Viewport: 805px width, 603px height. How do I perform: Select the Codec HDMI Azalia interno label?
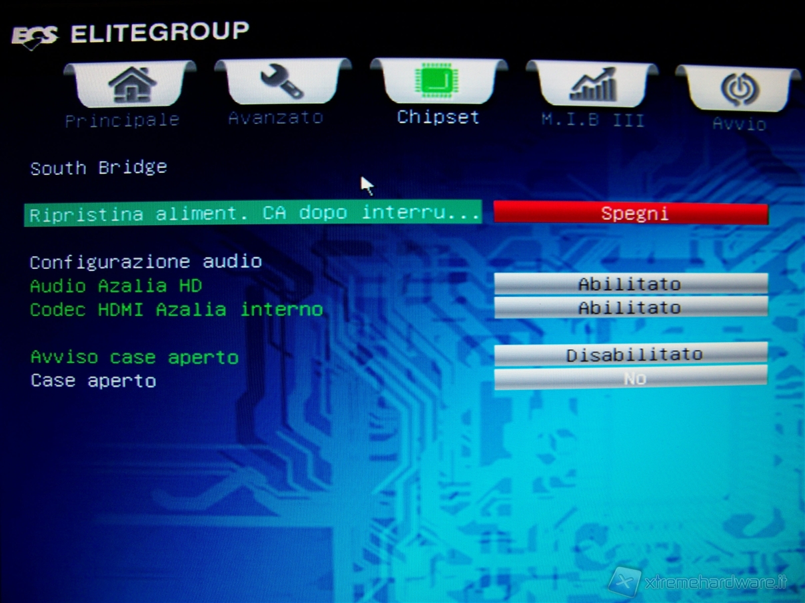(x=177, y=309)
